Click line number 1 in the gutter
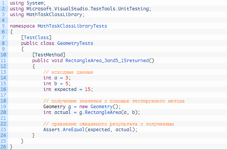The height and width of the screenshot is (150, 227). tap(3, 3)
